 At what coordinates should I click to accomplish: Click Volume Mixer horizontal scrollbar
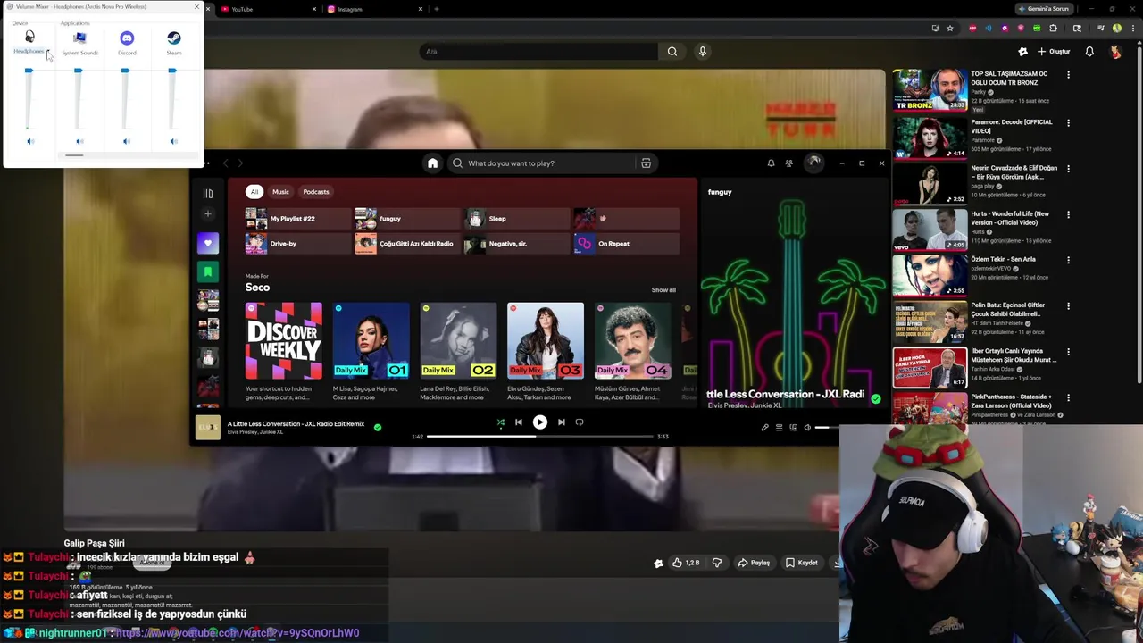pyautogui.click(x=74, y=155)
